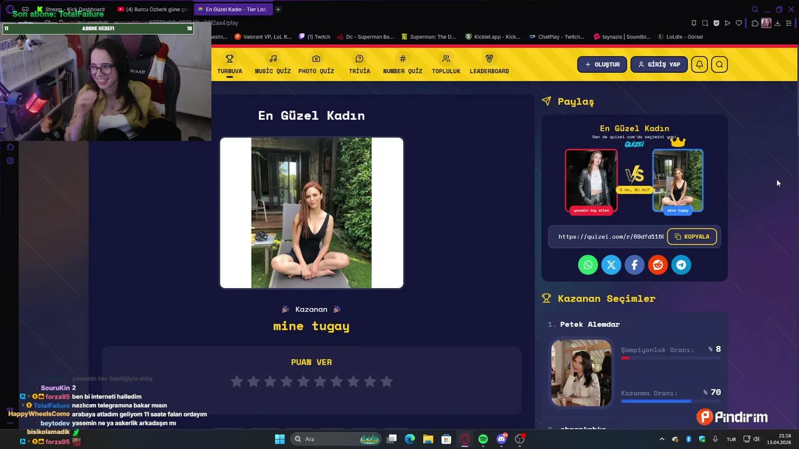Open Microsoft Edge from the taskbar

tap(409, 439)
